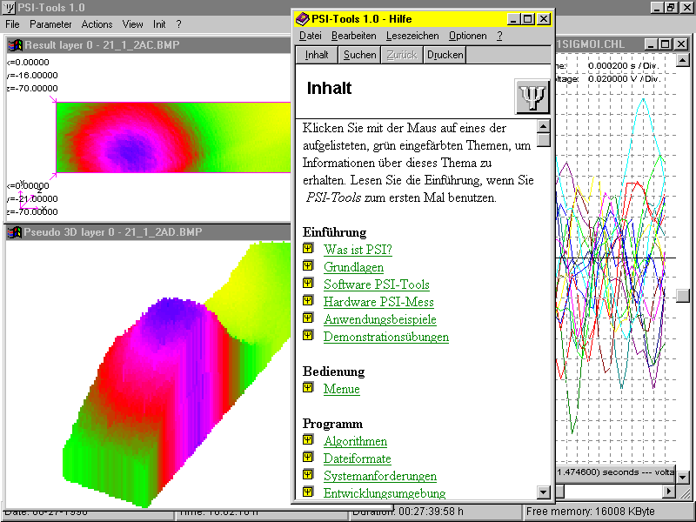Follow the Demonstrationsübungen link
Viewport: 696px width, 522px height.
point(385,337)
